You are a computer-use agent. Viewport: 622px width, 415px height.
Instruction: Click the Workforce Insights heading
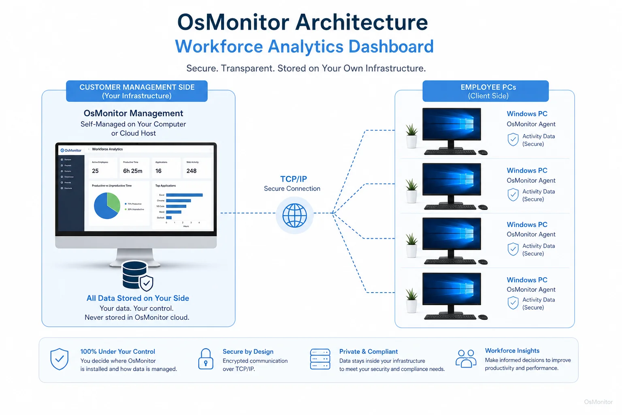pyautogui.click(x=512, y=351)
